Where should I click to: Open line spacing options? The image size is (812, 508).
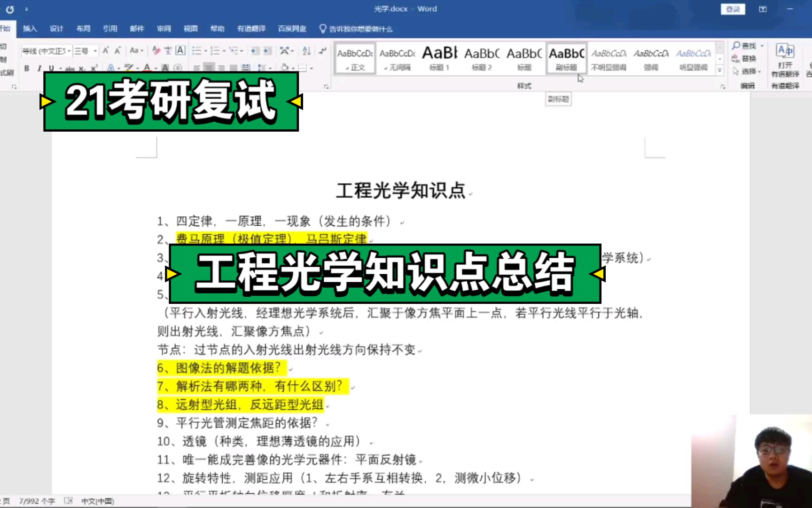[265, 68]
